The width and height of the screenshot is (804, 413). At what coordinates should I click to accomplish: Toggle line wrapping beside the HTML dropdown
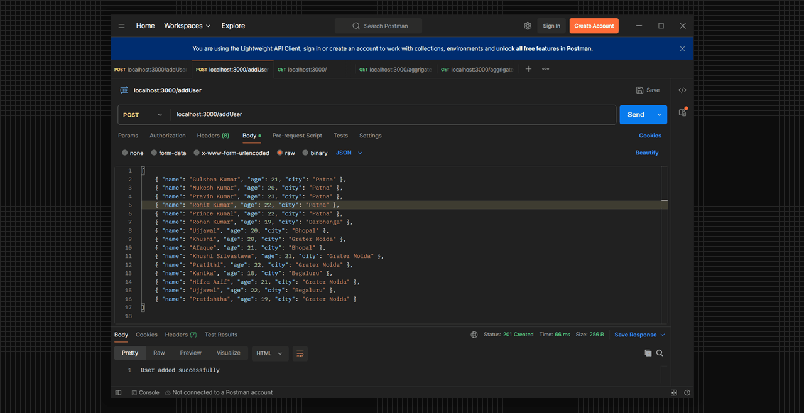pyautogui.click(x=300, y=353)
